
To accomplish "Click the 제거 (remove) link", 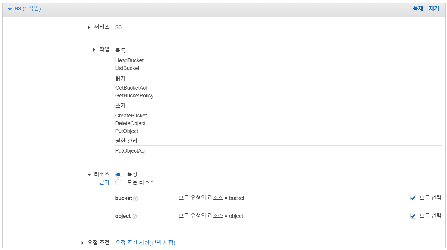I will [434, 9].
